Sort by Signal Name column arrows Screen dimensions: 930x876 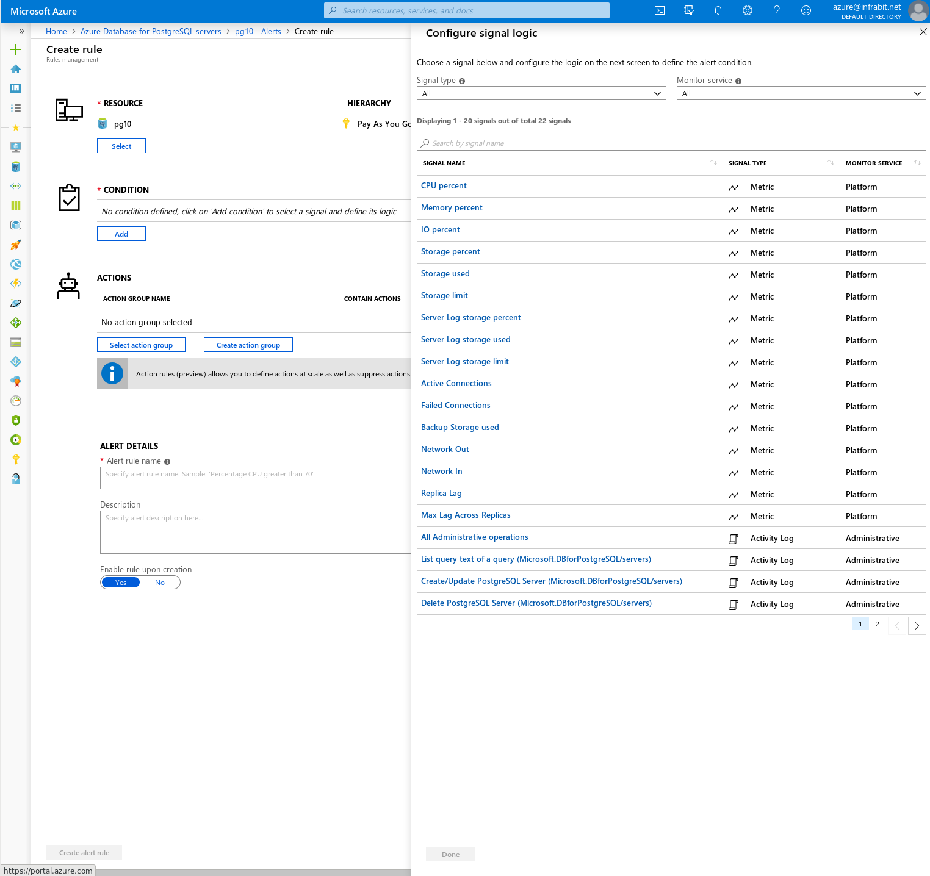[x=713, y=162]
